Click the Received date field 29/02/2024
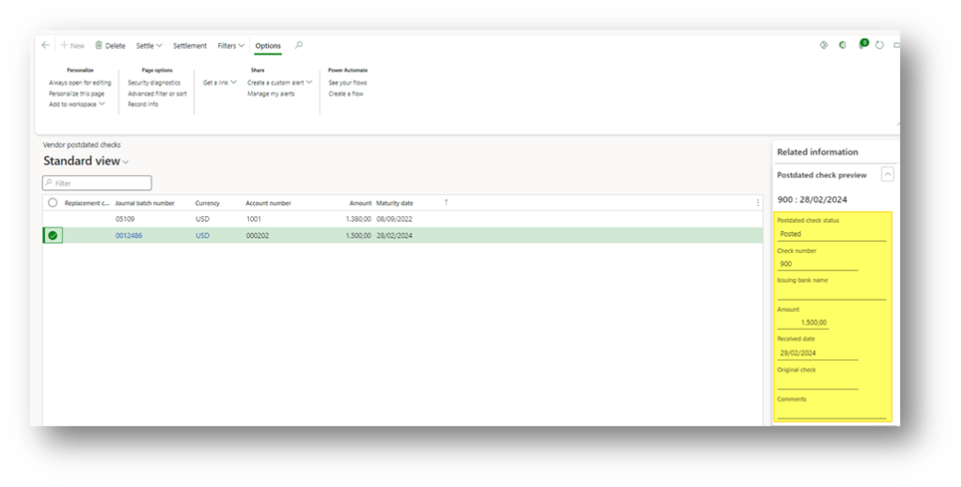The height and width of the screenshot is (487, 961). click(817, 353)
